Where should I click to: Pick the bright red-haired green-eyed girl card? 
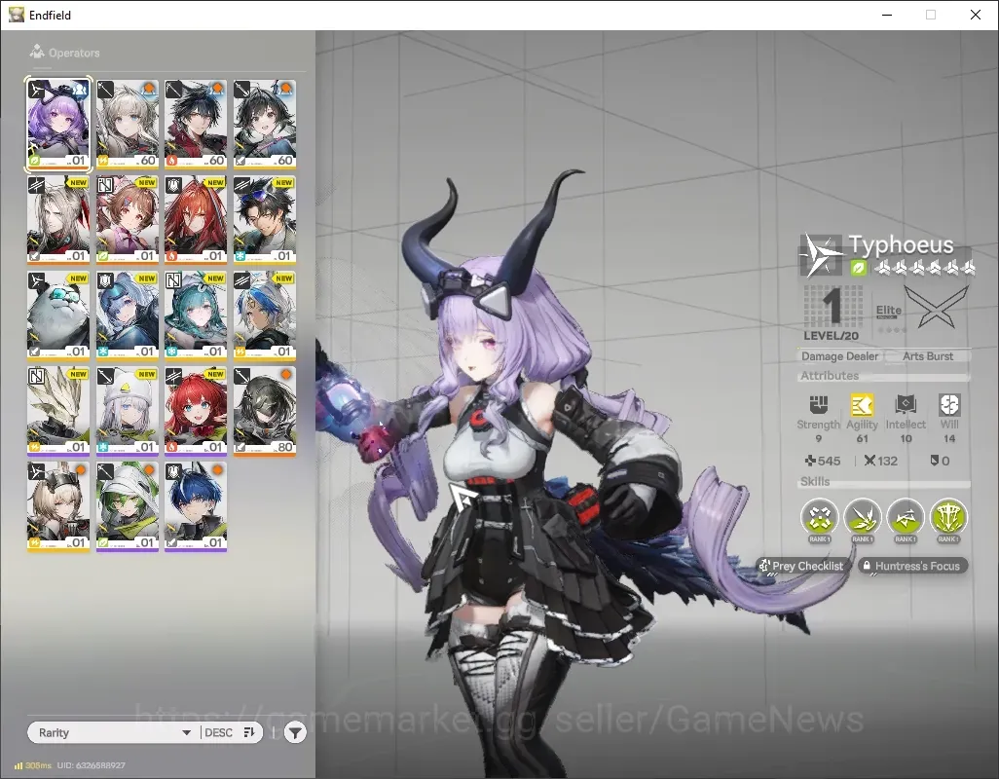pos(196,411)
